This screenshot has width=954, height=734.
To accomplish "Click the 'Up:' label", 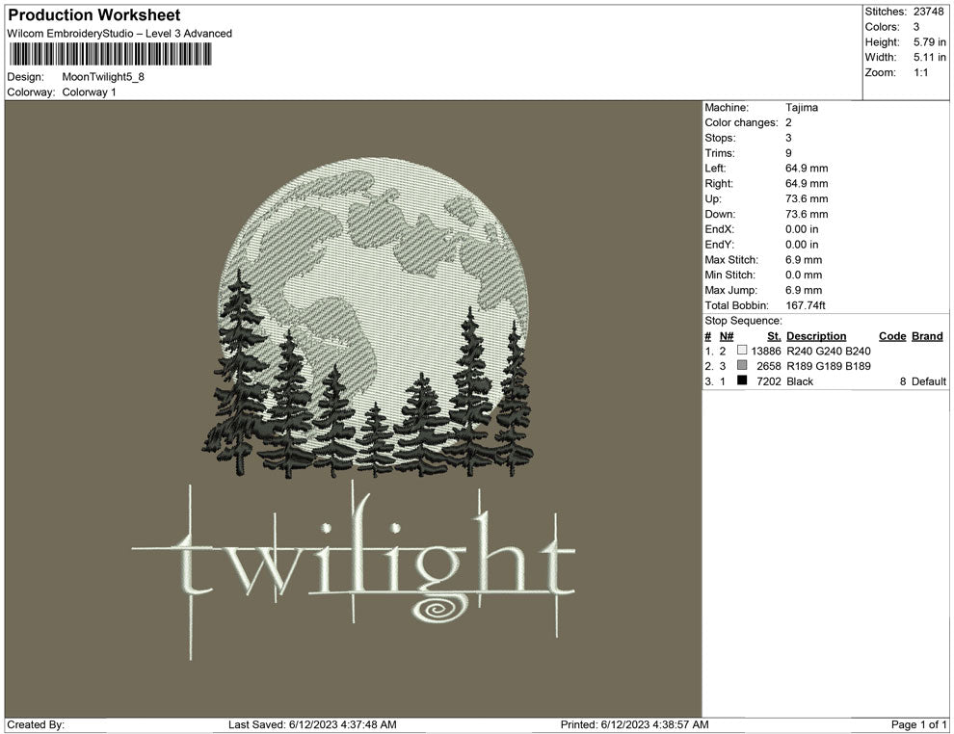I will tap(712, 198).
